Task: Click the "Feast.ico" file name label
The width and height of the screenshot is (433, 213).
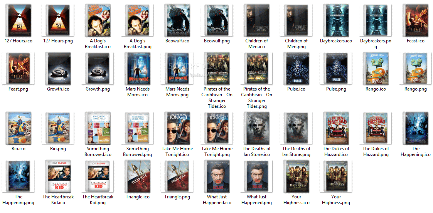Action: tap(416, 41)
